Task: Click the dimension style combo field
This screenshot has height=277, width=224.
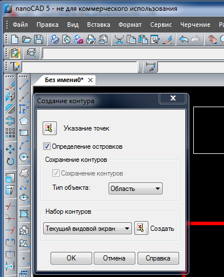Action: (x=191, y=67)
